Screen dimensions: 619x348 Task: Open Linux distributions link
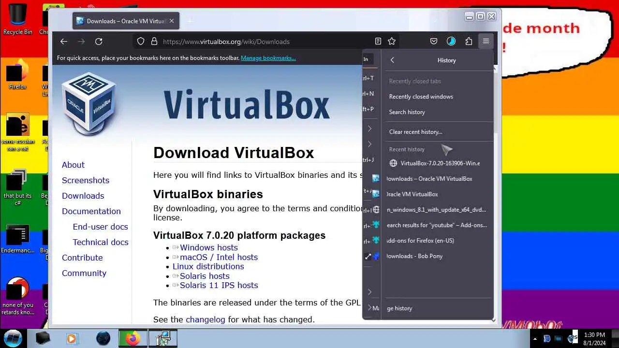click(208, 266)
